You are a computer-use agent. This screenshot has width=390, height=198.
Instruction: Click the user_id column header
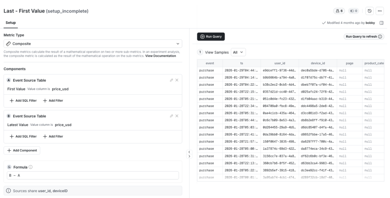pos(279,63)
